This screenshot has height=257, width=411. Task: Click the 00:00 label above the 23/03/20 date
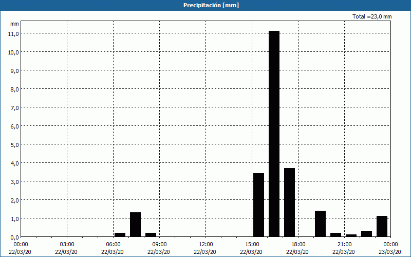(390, 245)
